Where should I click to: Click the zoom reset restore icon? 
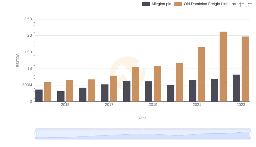(250, 5)
